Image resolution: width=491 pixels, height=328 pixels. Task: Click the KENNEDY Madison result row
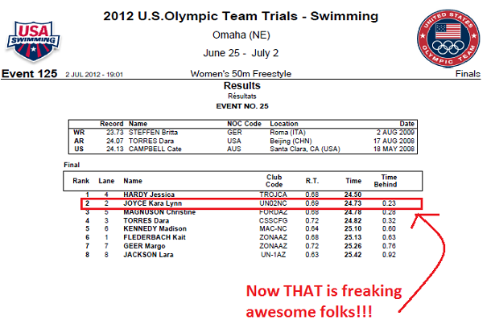[x=241, y=229]
